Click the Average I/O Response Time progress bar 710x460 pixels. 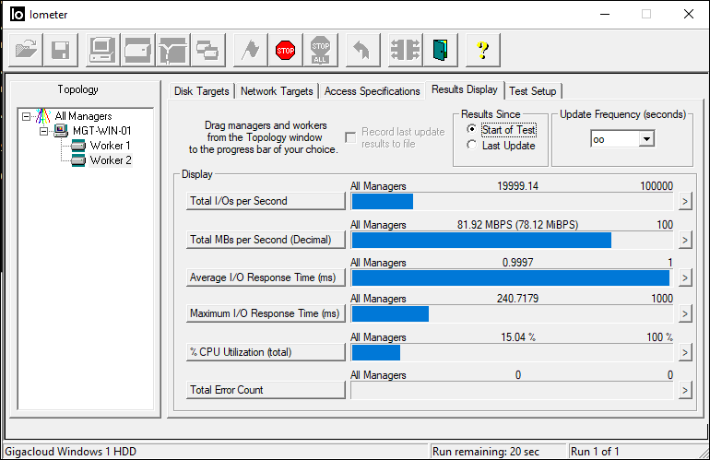510,277
